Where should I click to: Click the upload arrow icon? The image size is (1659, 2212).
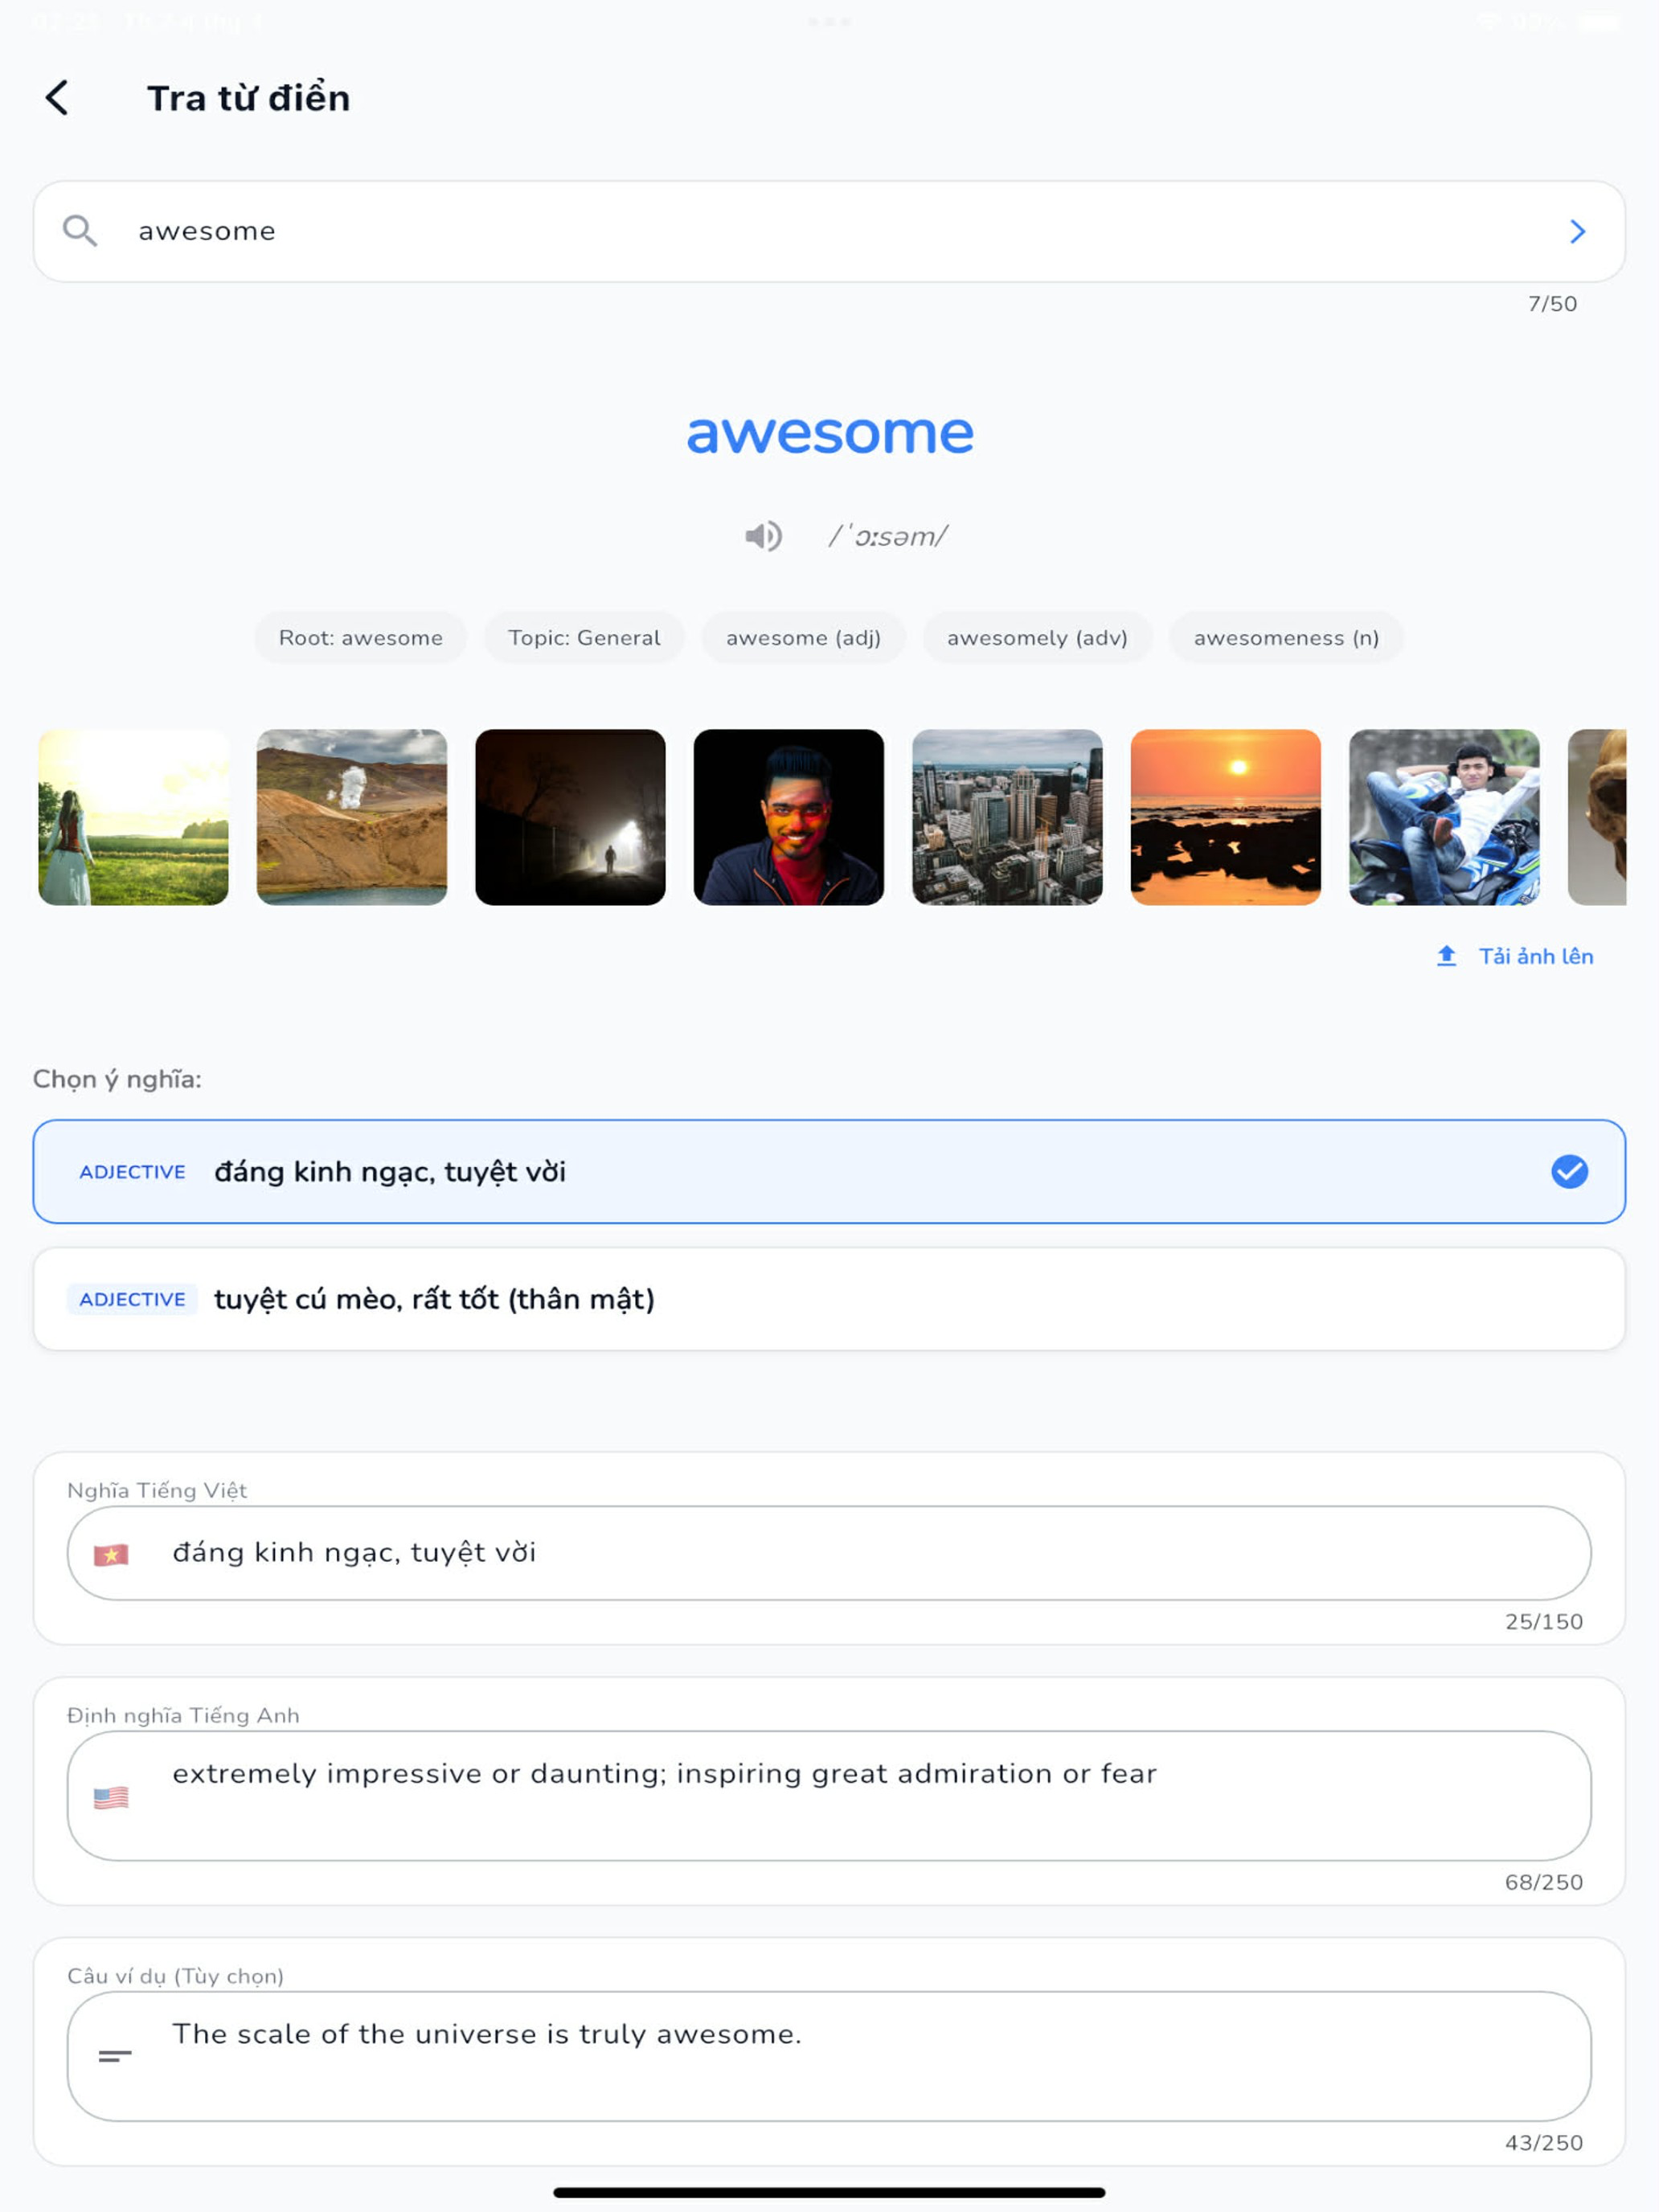click(1446, 956)
